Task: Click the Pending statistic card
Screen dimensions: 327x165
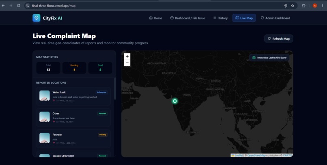Action: click(x=74, y=68)
